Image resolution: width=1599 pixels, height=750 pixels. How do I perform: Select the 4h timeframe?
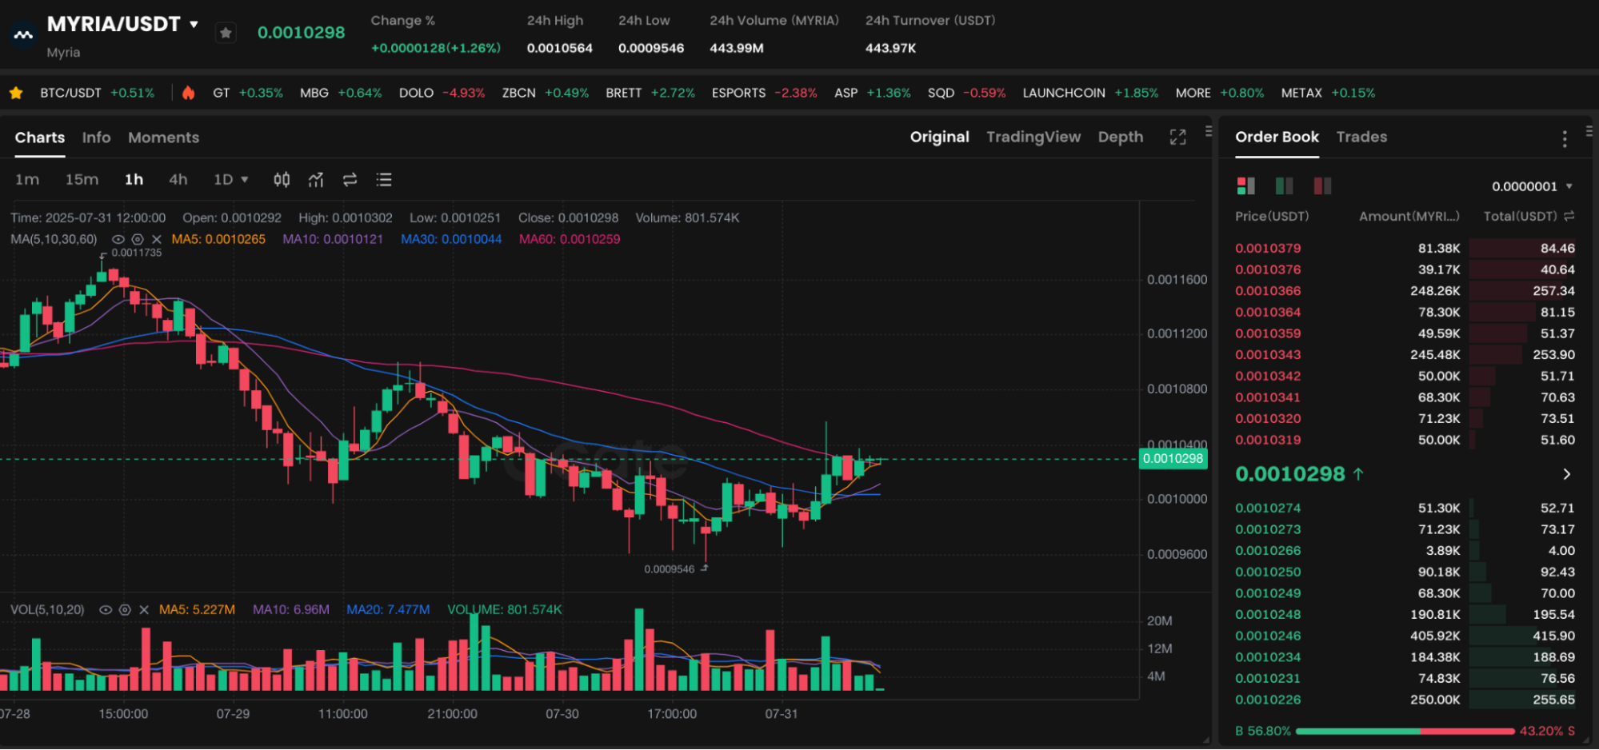178,180
